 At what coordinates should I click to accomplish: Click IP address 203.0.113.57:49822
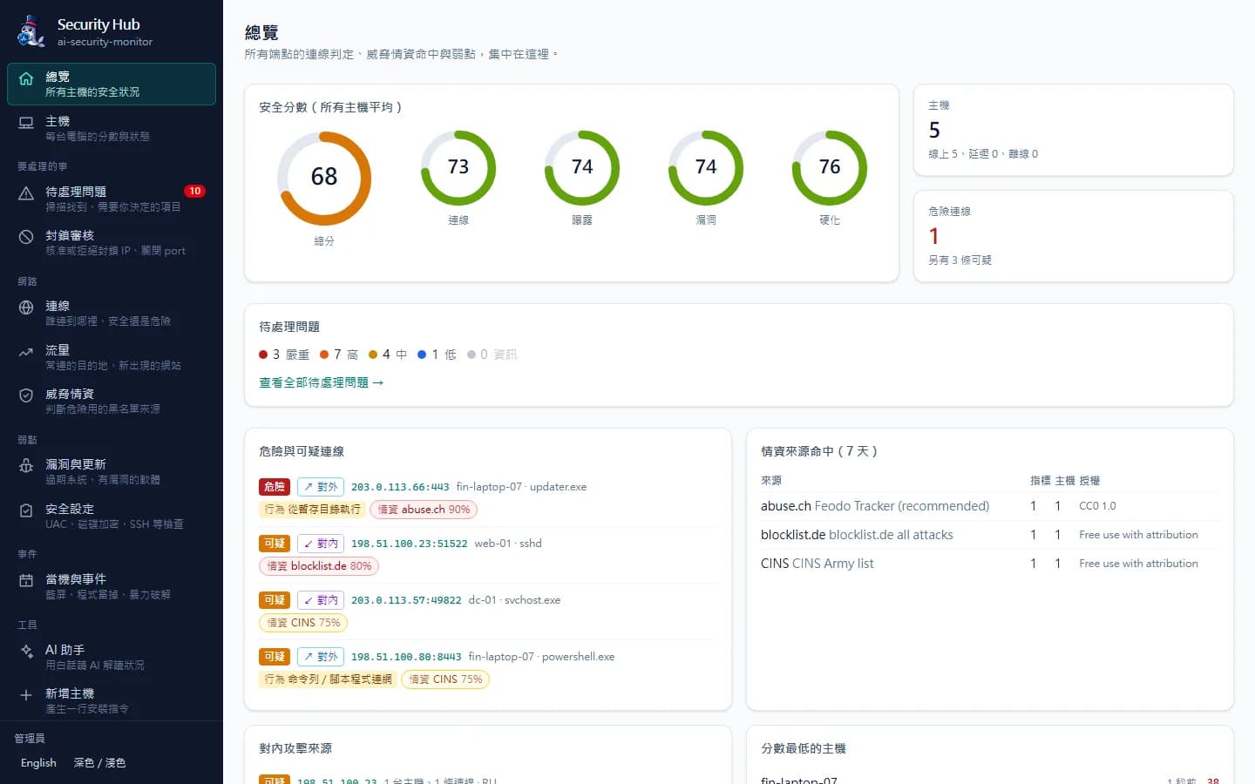click(x=406, y=600)
